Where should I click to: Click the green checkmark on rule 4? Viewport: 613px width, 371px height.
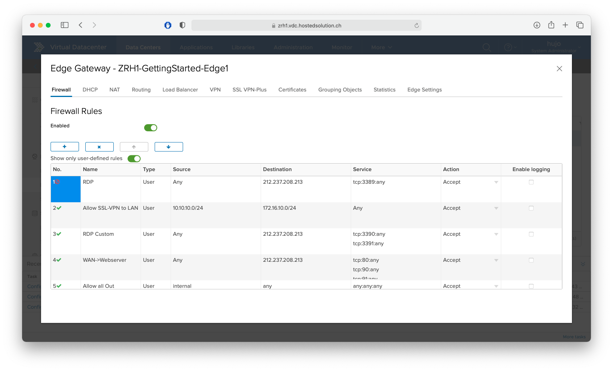tap(59, 260)
